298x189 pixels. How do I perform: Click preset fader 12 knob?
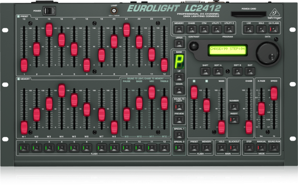pyautogui.click(x=164, y=65)
